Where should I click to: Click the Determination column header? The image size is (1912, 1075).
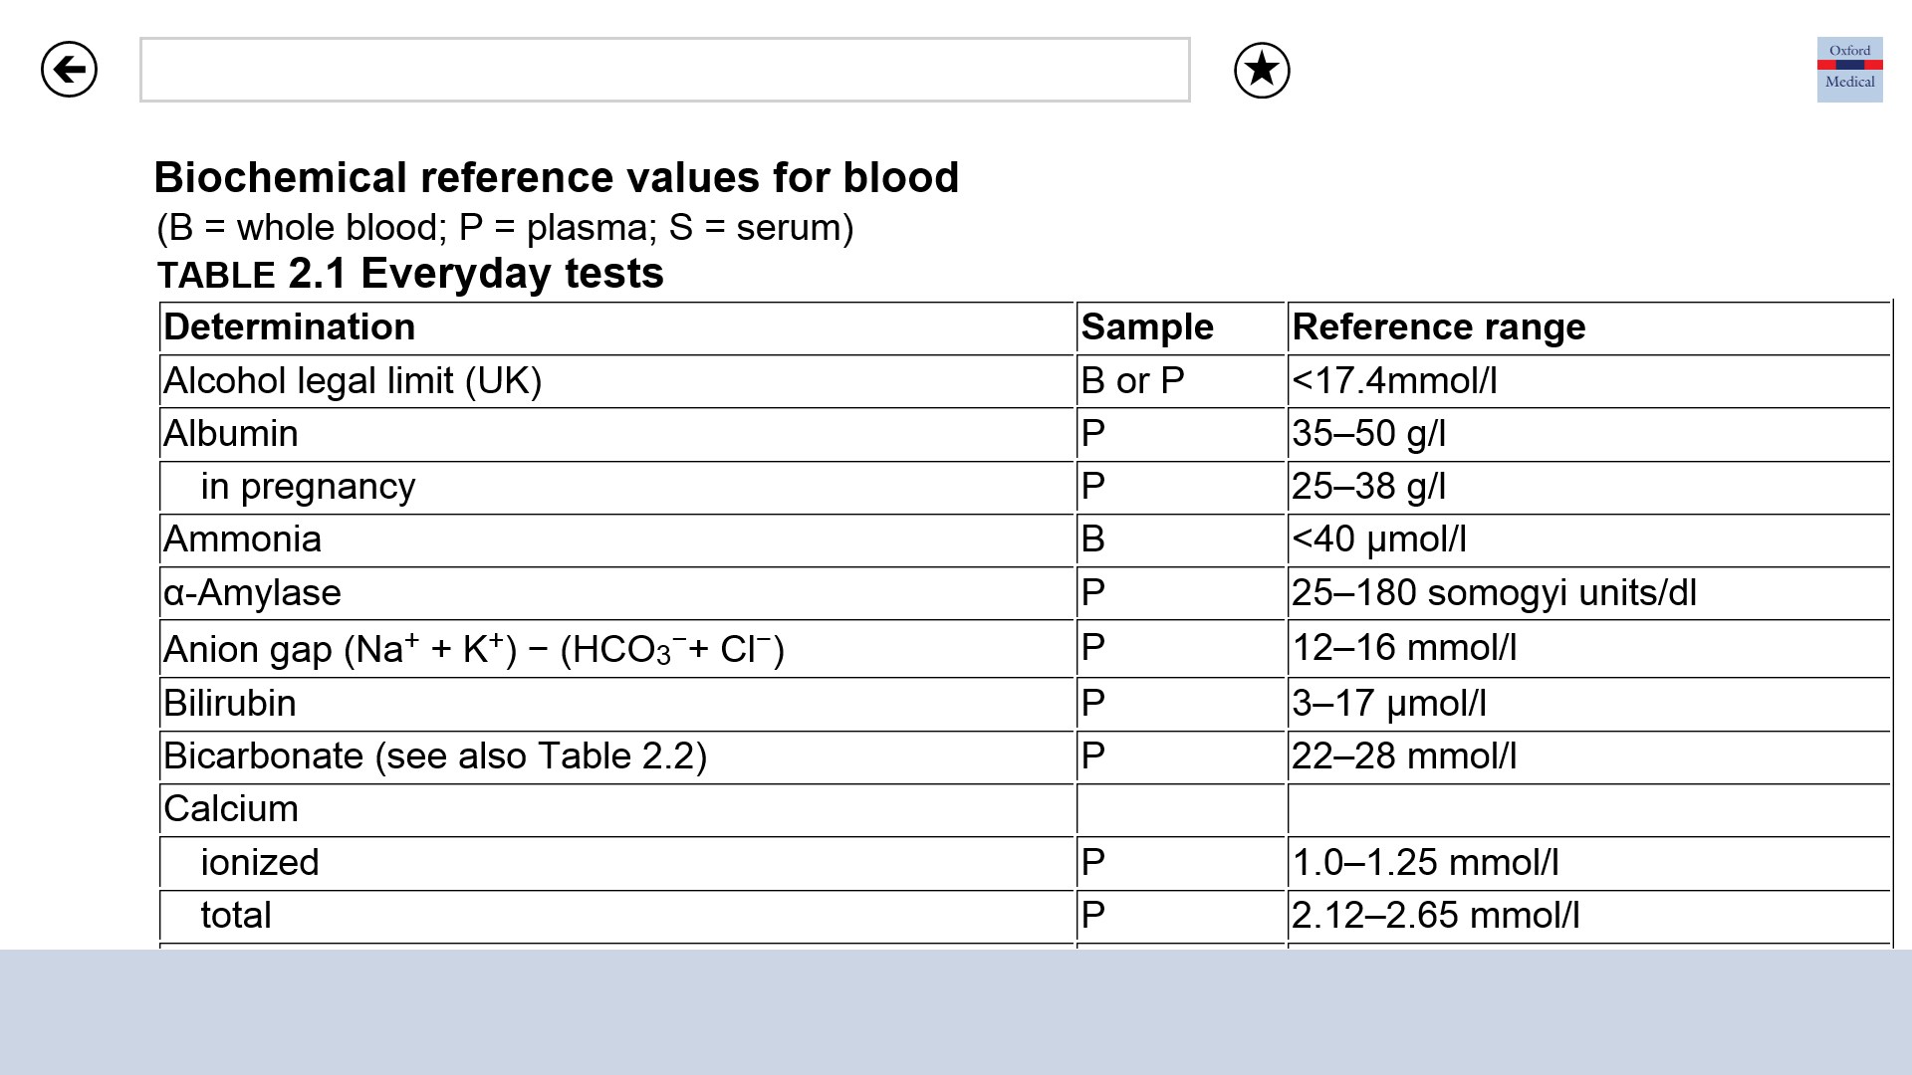click(290, 327)
